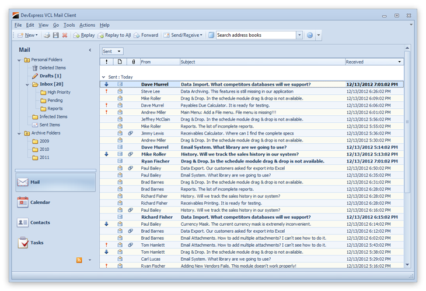Click the blue Help icon in toolbar
The width and height of the screenshot is (426, 291).
pos(310,36)
